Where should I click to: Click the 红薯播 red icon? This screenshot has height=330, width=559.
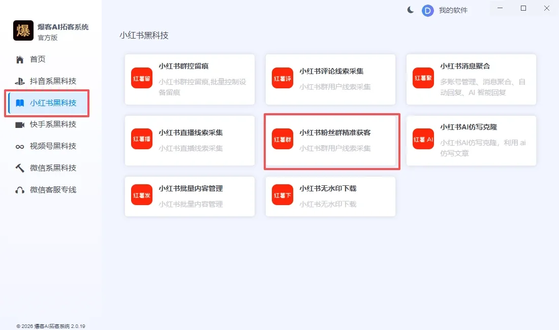(x=142, y=139)
